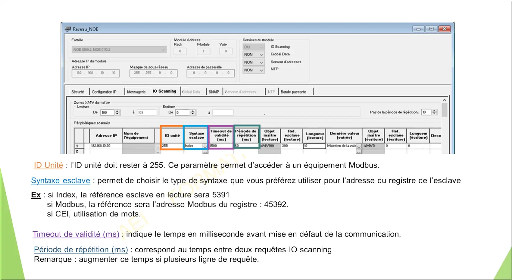Minimize the Reseau_NOE window

418,29
